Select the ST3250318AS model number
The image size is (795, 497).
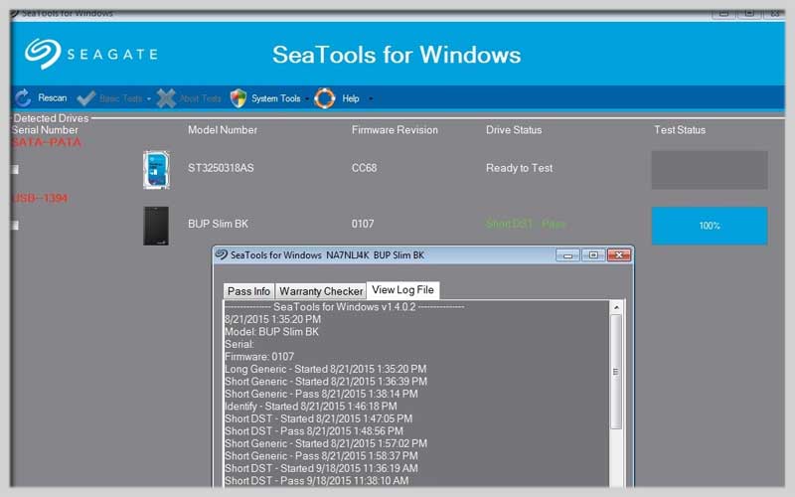[221, 168]
